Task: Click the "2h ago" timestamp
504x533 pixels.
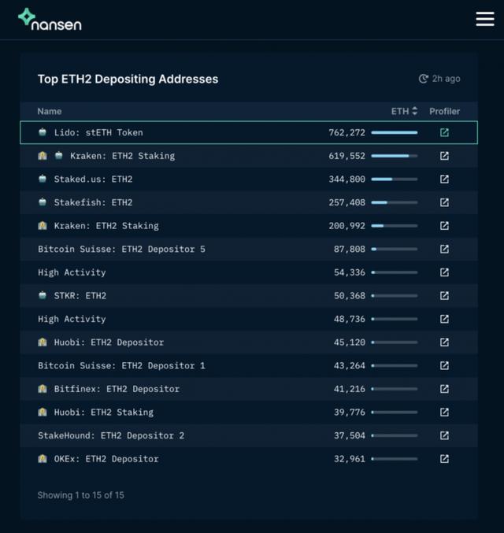Action: pos(447,79)
